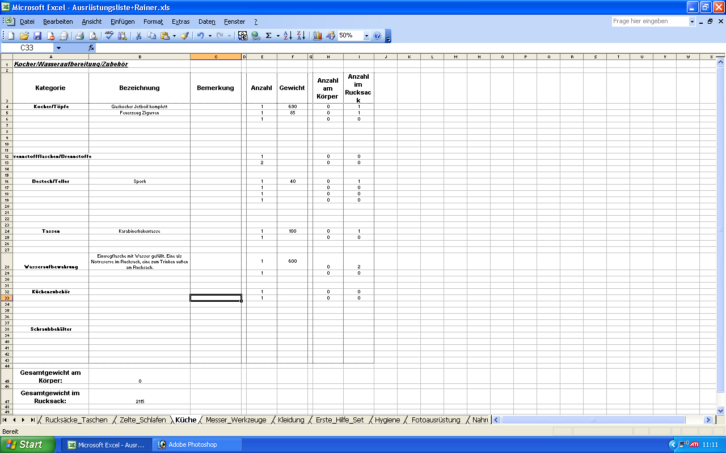This screenshot has height=453, width=726.
Task: Run the spelling check (ABC) icon
Action: click(x=109, y=36)
